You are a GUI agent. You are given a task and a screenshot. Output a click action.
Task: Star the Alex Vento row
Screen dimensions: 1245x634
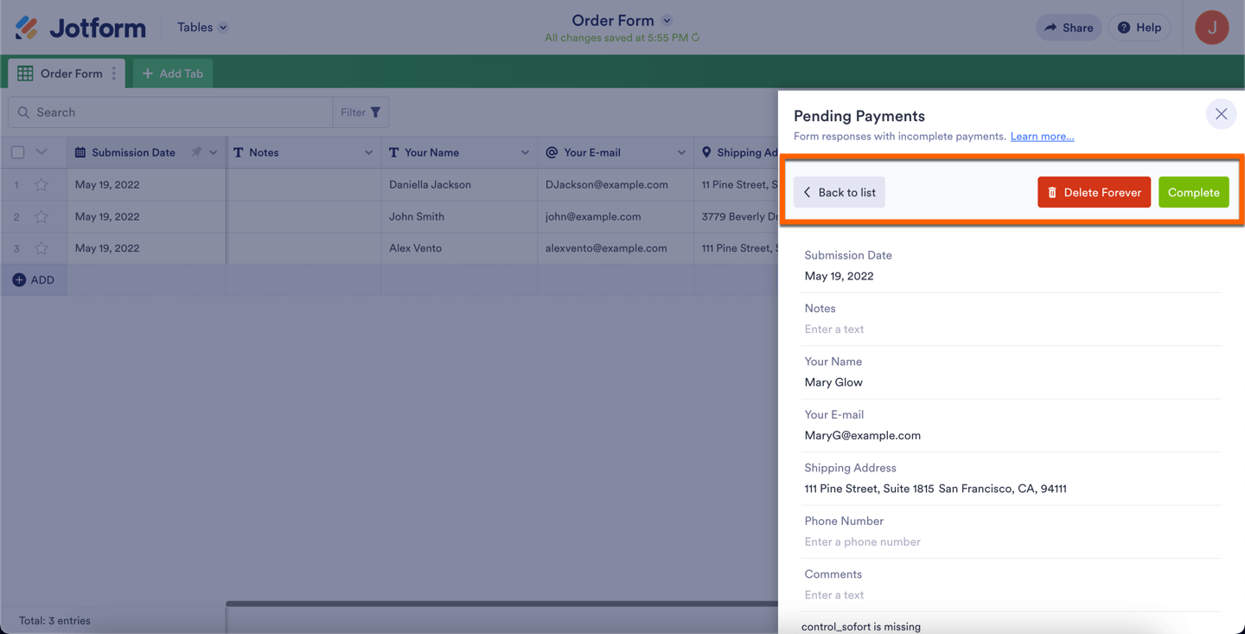(x=41, y=248)
